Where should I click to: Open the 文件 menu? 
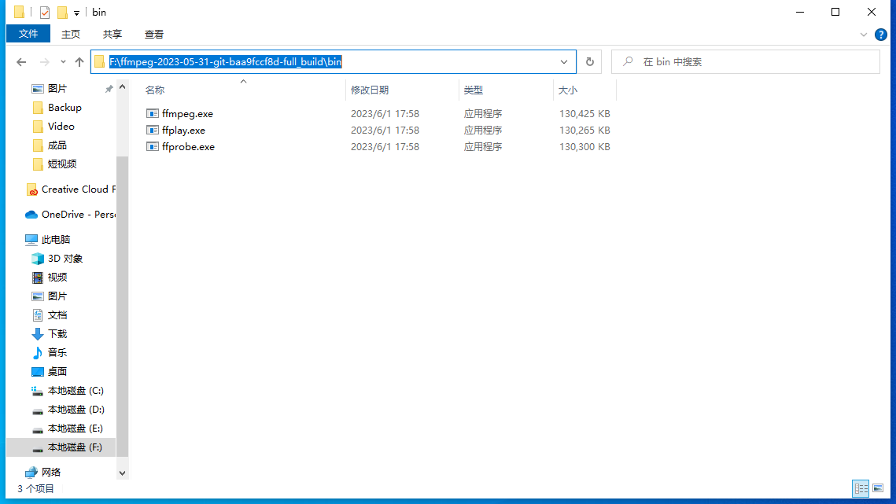coord(28,34)
